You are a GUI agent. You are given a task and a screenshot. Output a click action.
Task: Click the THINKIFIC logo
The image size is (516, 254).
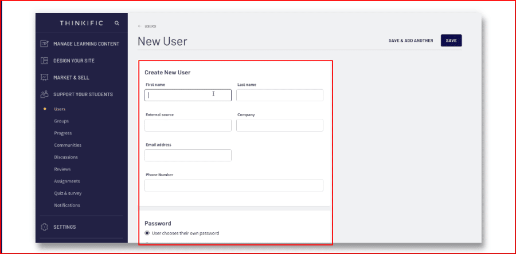pyautogui.click(x=81, y=23)
